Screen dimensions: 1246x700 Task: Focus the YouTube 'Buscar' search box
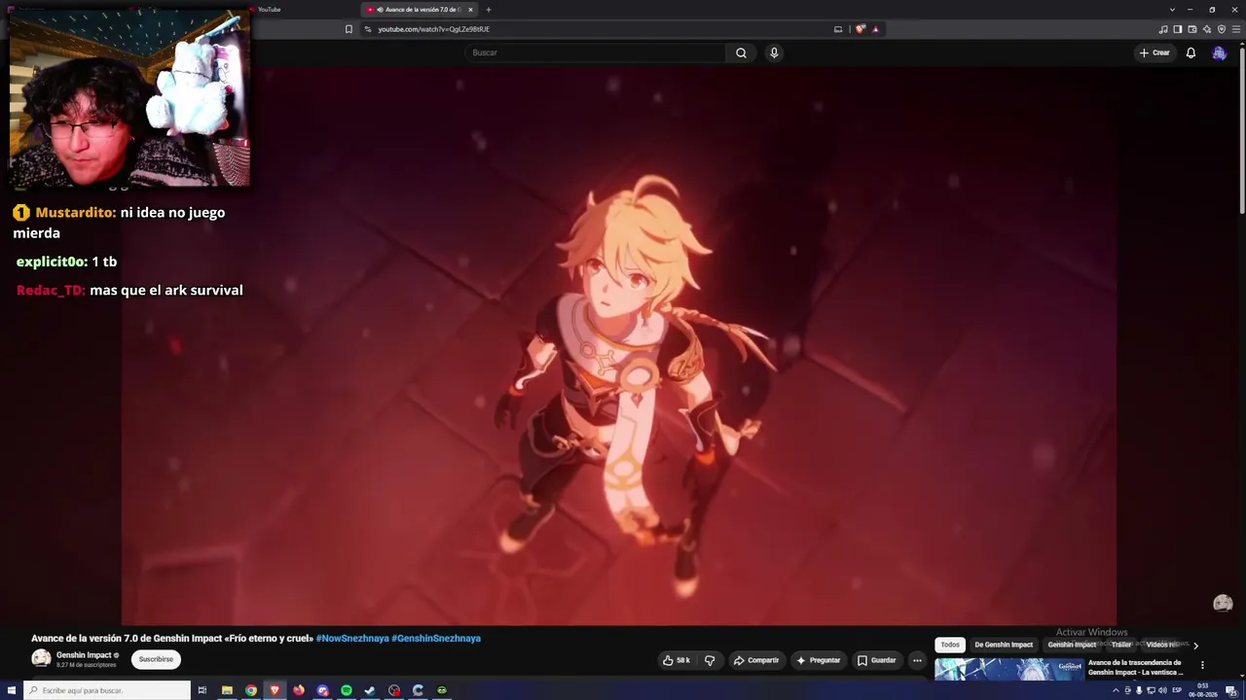point(595,52)
